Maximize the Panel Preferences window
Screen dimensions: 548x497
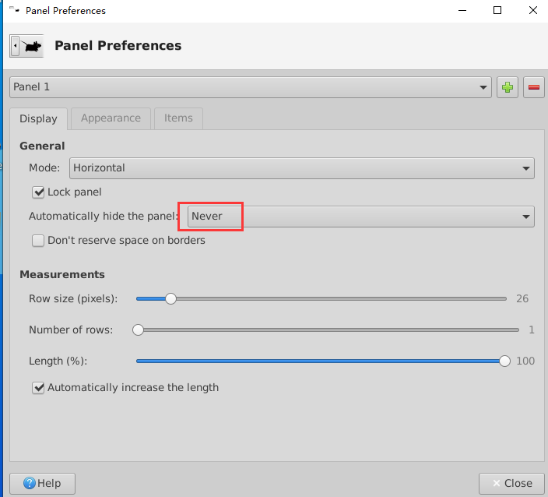[497, 11]
